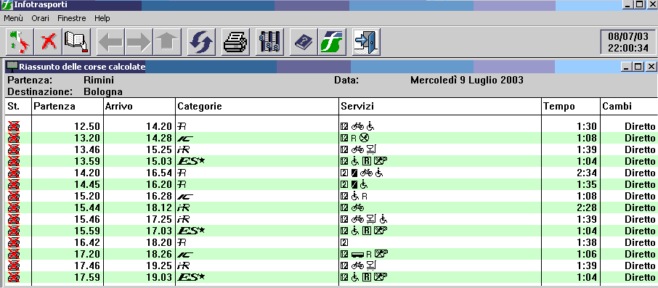This screenshot has height=288, width=658.
Task: Click the ES* category icon in 13.59 row
Action: pyautogui.click(x=191, y=161)
